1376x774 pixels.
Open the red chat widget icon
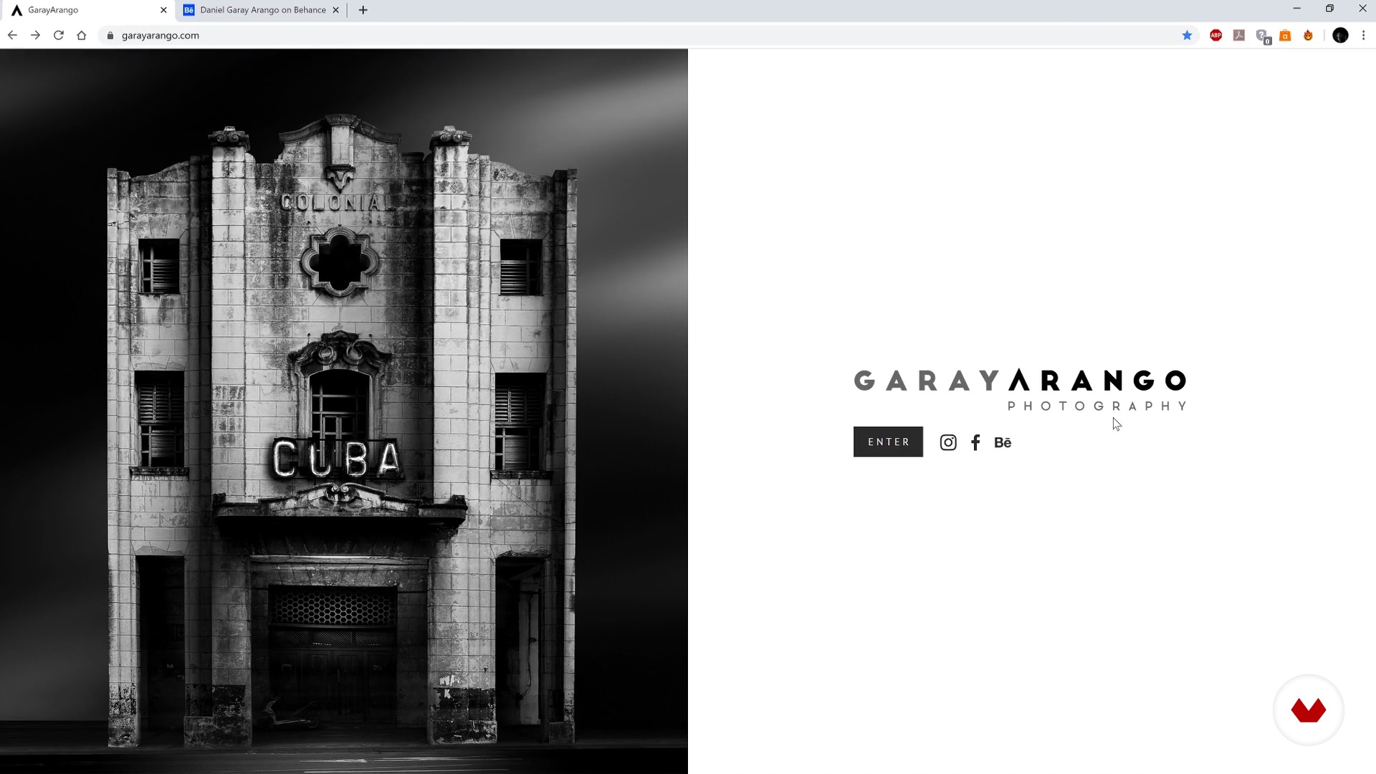[x=1309, y=710]
